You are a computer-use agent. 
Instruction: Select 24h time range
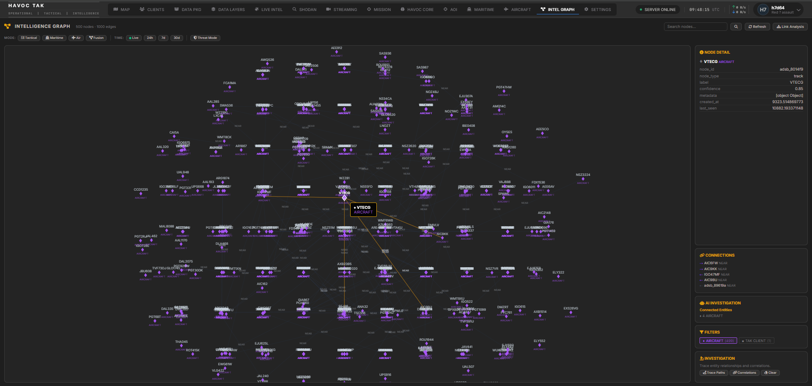(150, 38)
